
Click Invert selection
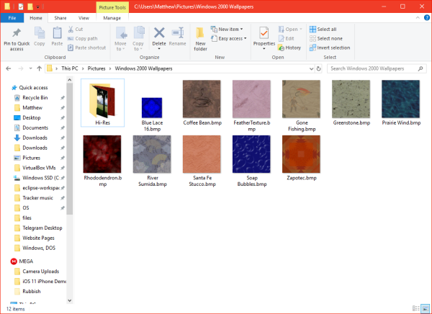pyautogui.click(x=330, y=48)
